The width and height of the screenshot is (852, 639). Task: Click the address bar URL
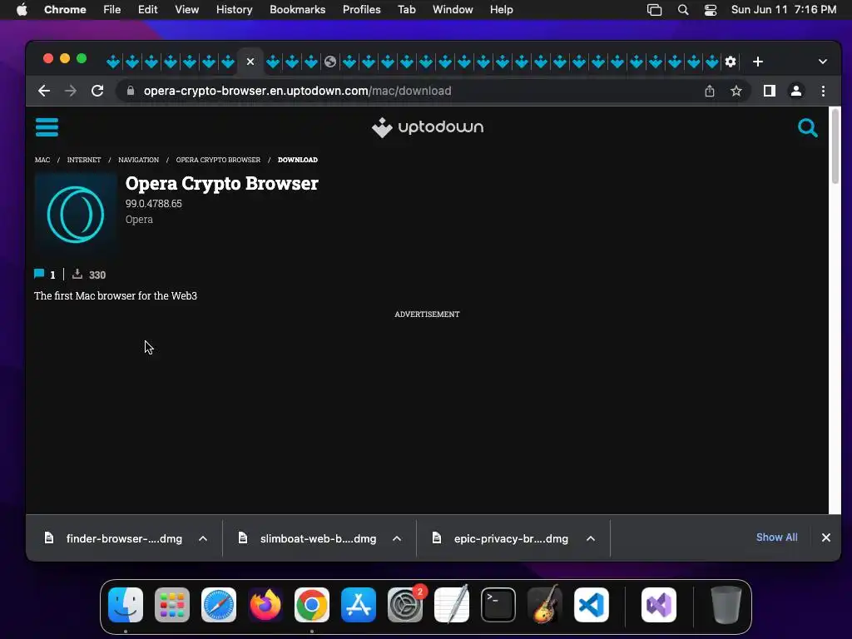pos(297,91)
